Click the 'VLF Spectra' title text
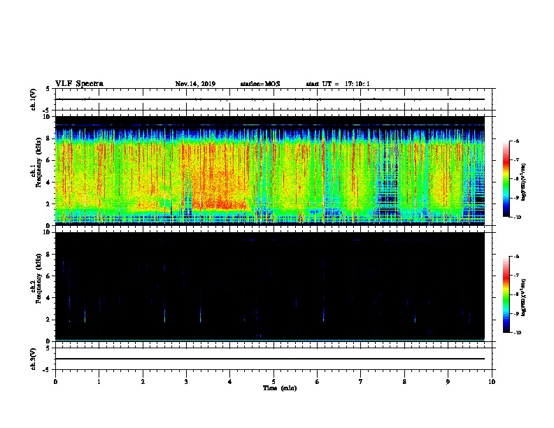This screenshot has width=554, height=428. (79, 84)
